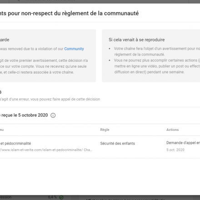Click the Demande d'appel action text
The height and width of the screenshot is (200, 200).
coord(183,143)
